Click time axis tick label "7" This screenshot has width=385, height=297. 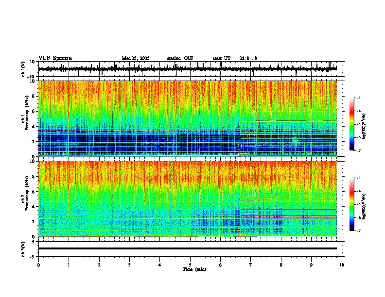[x=251, y=265]
